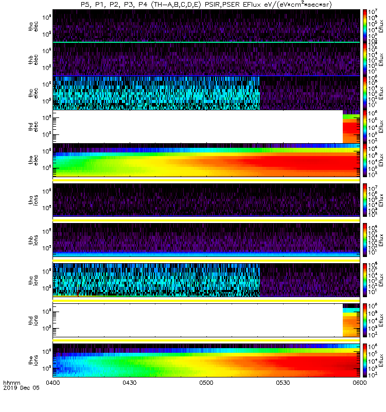
Task: Click the 'Eflux' label of the 'the elec' color bar
Action: 381,160
